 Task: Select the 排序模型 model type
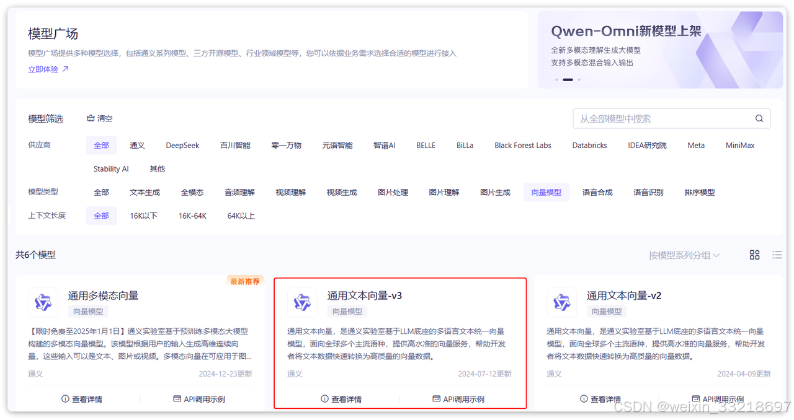click(x=700, y=192)
